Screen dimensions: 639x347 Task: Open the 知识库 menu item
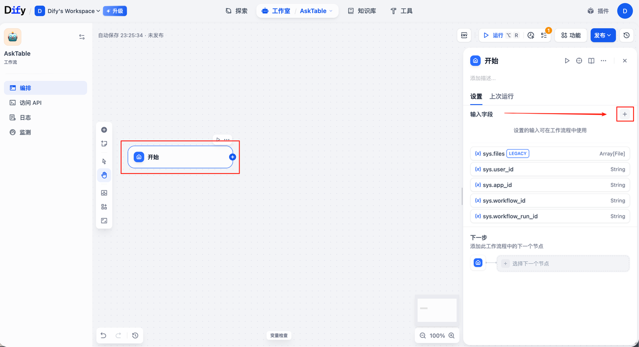pyautogui.click(x=362, y=11)
